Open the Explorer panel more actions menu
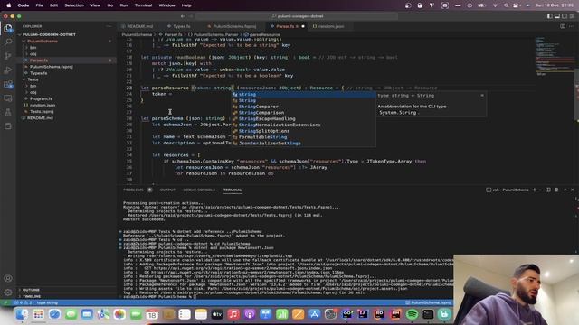The width and height of the screenshot is (579, 325). pos(109,26)
